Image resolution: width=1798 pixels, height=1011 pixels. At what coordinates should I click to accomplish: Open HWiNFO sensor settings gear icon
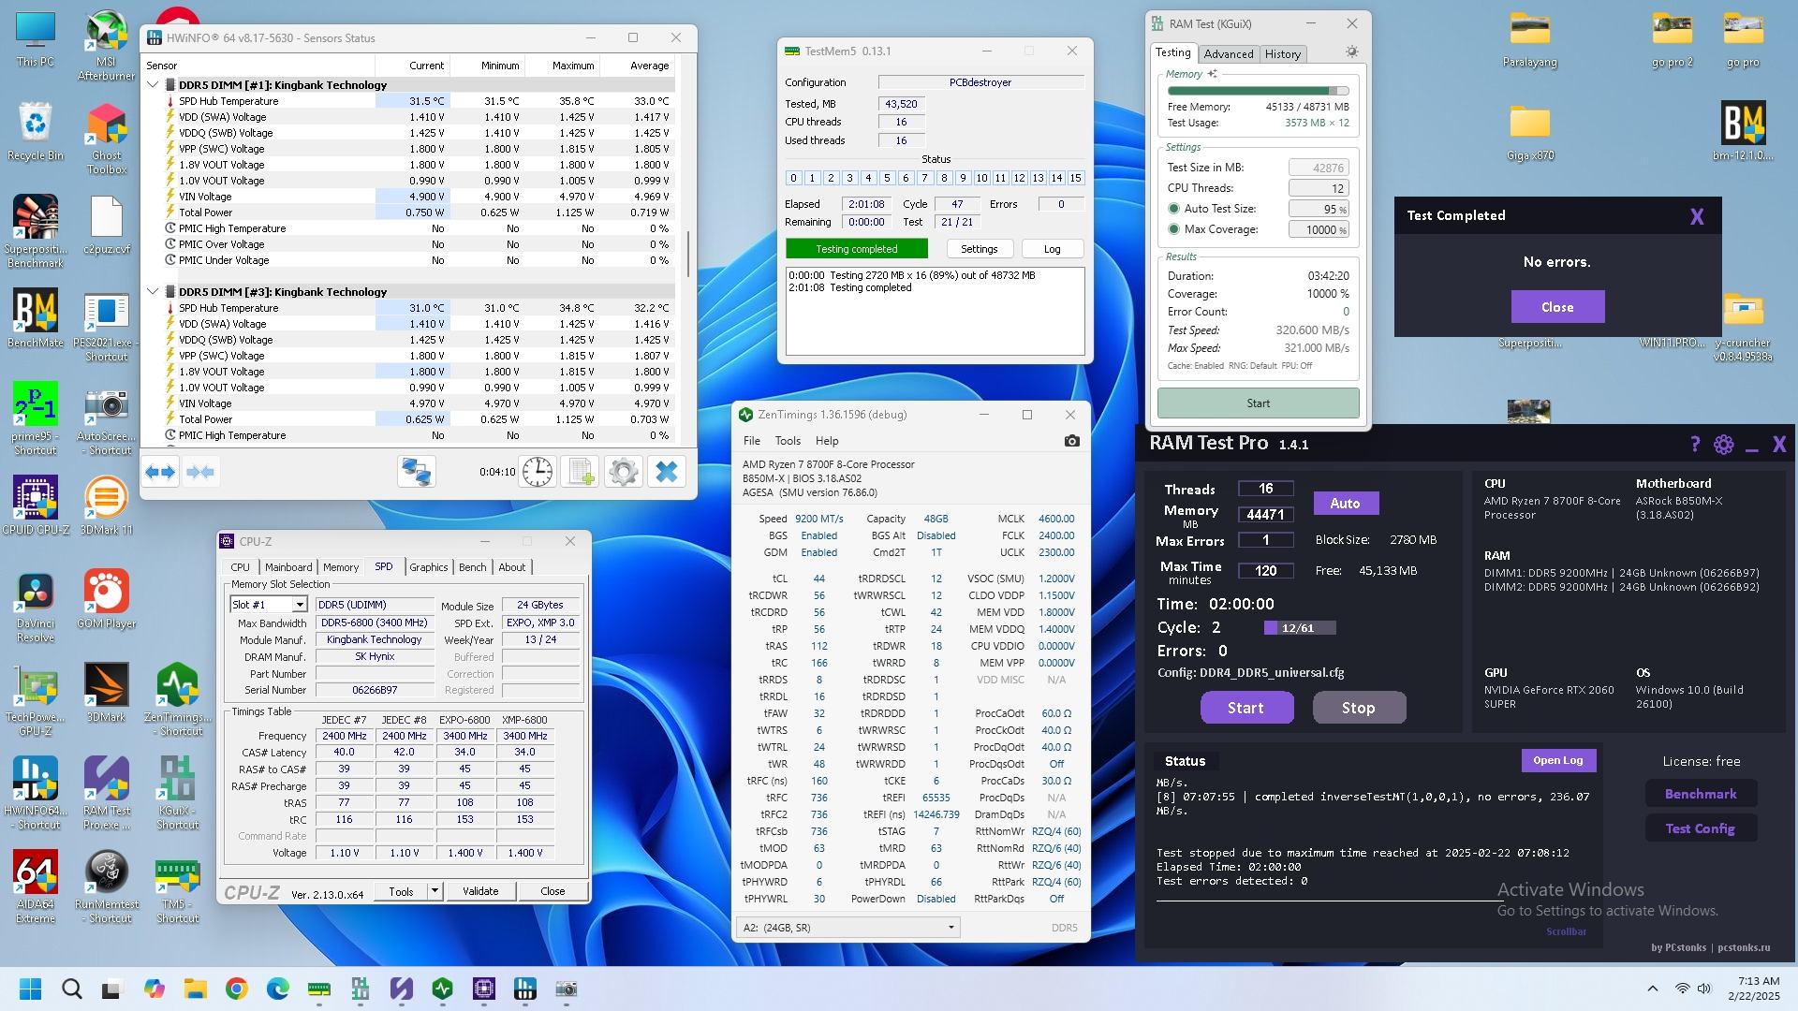coord(624,472)
